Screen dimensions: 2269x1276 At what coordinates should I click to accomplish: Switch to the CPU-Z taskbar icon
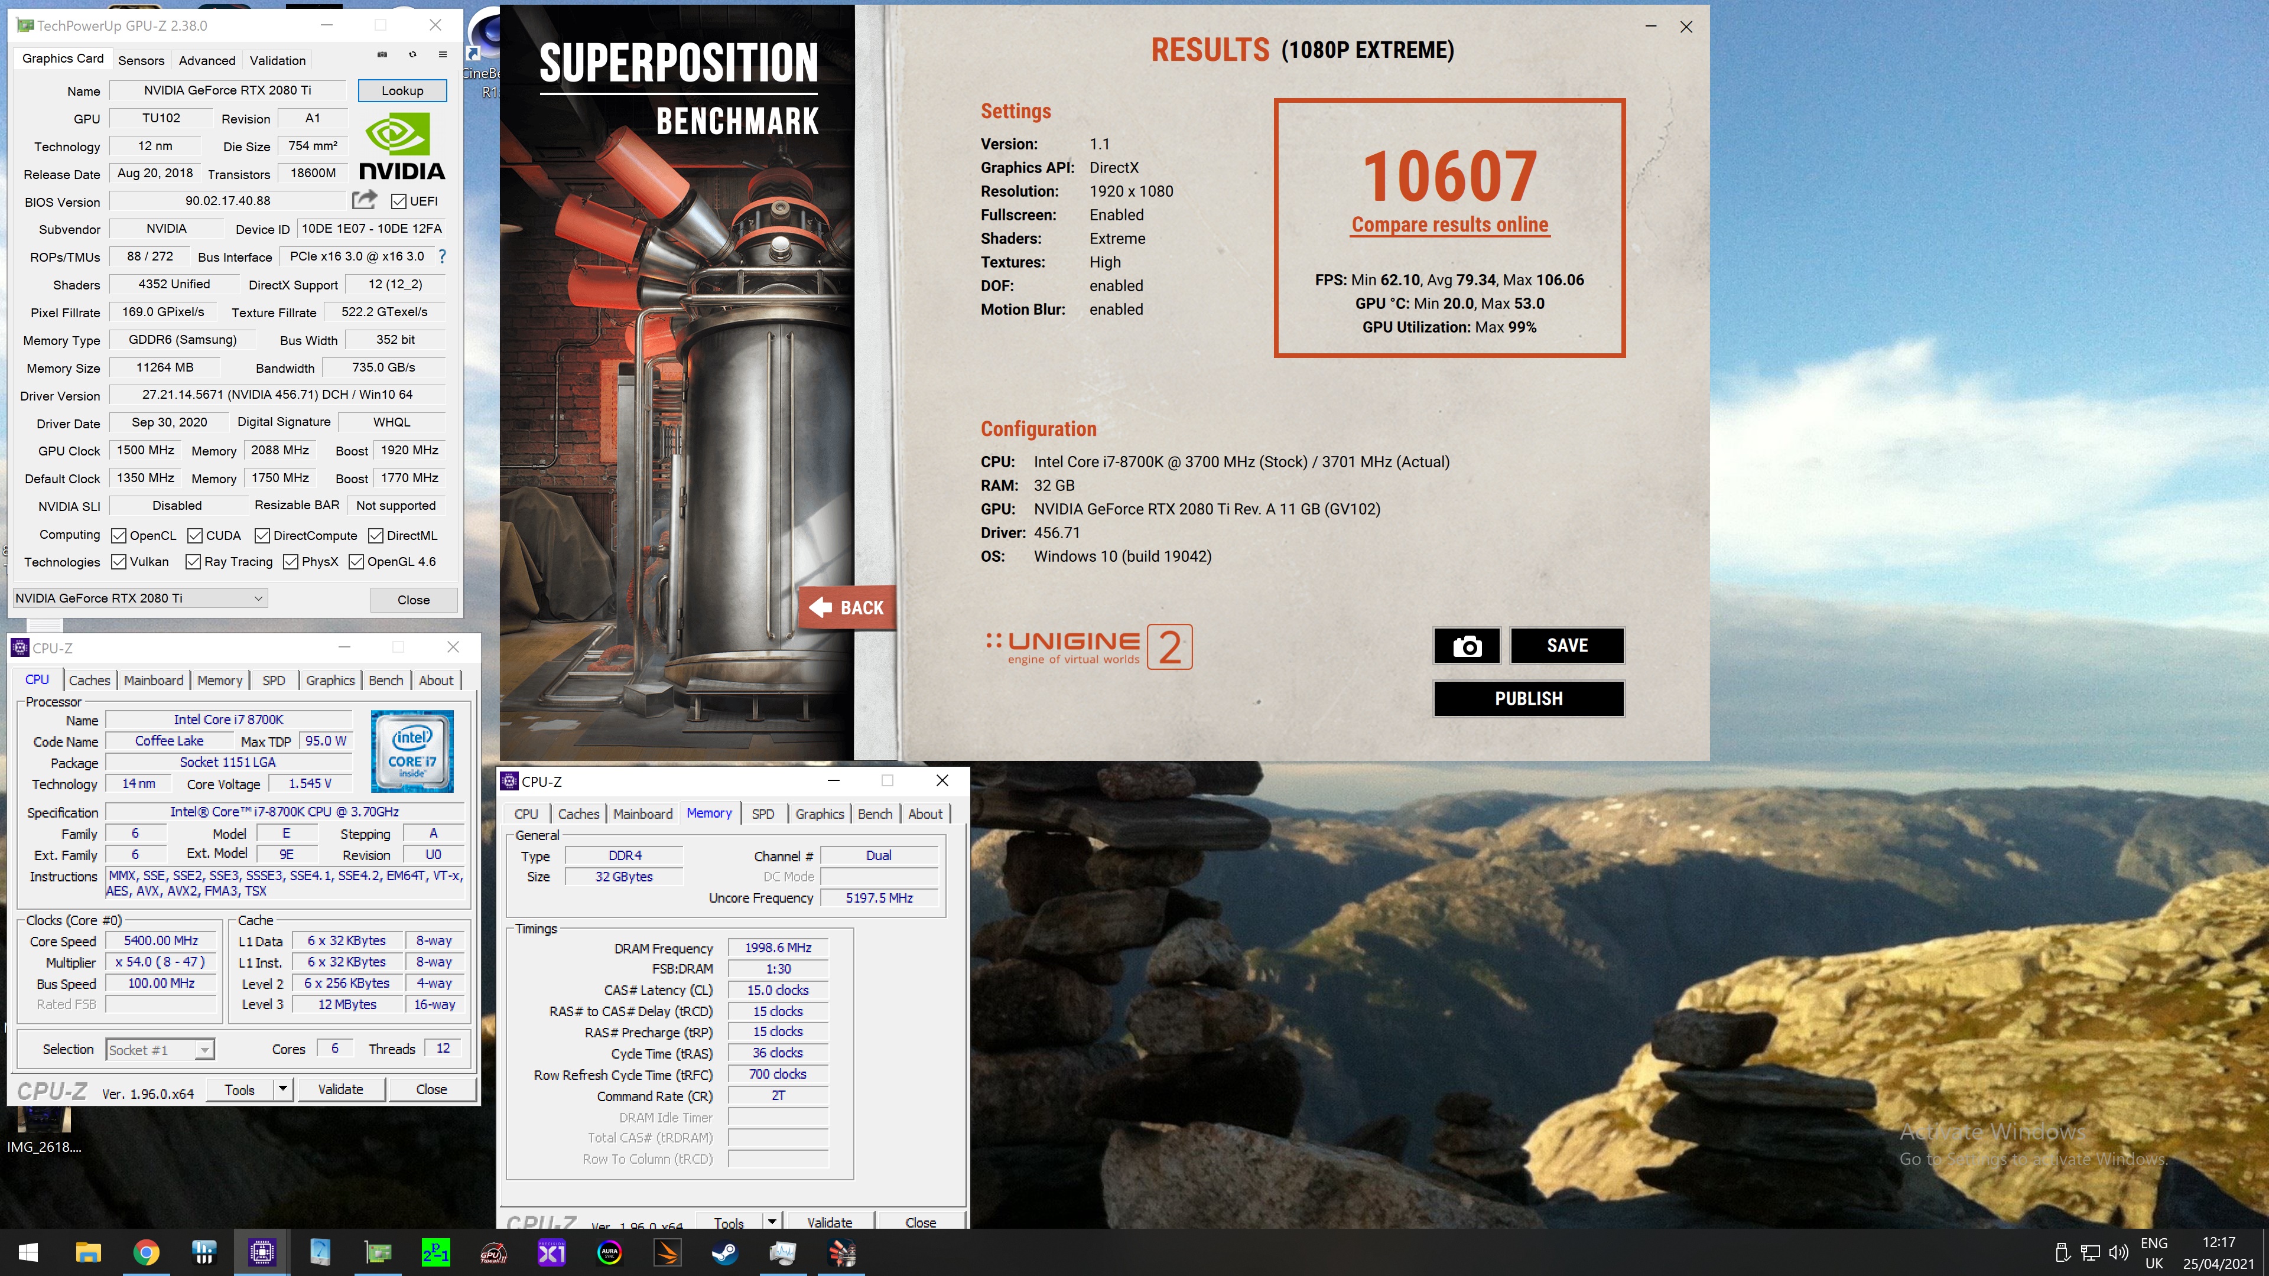tap(262, 1252)
